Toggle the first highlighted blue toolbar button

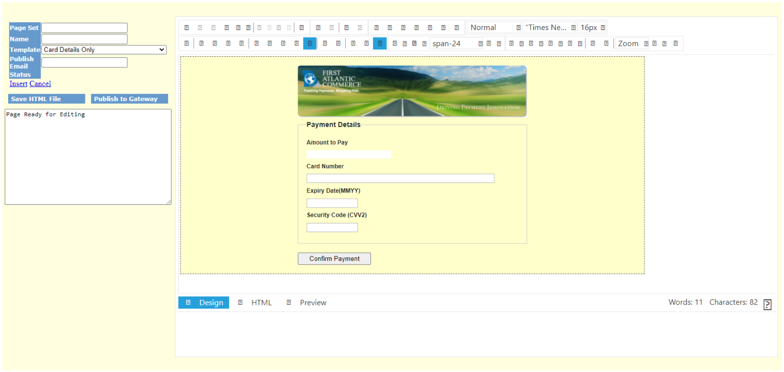click(x=309, y=43)
